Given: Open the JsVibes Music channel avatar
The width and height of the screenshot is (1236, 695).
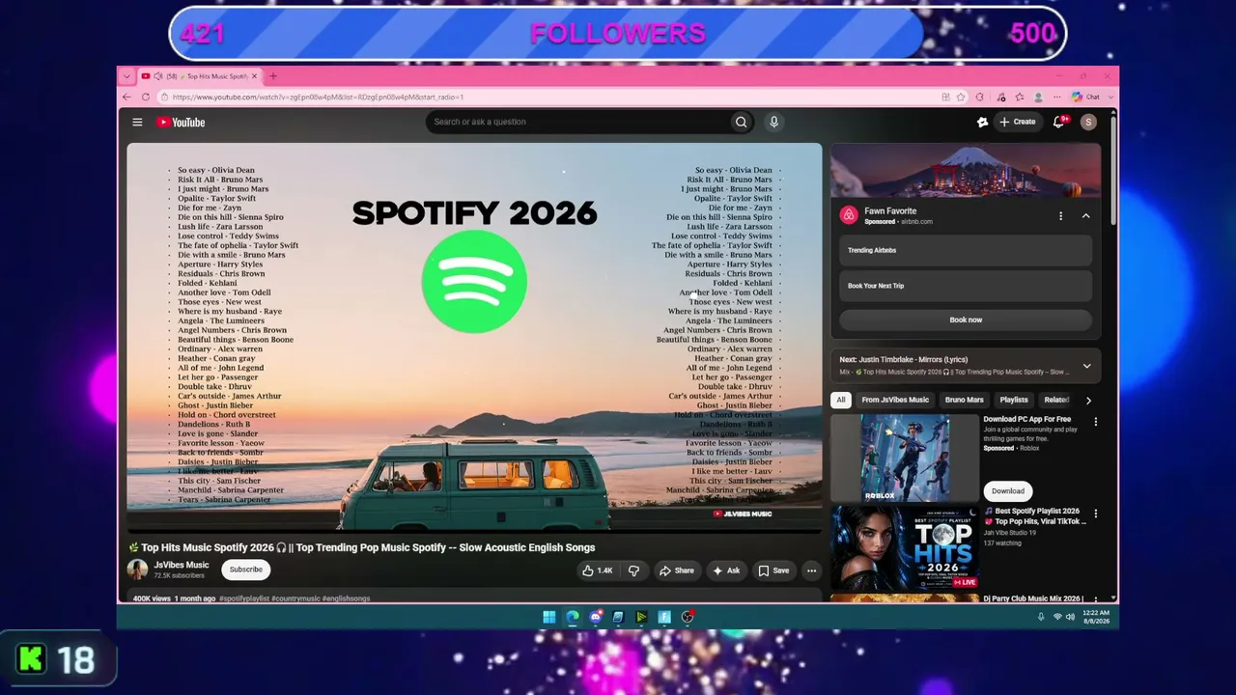Looking at the screenshot, I should 138,570.
